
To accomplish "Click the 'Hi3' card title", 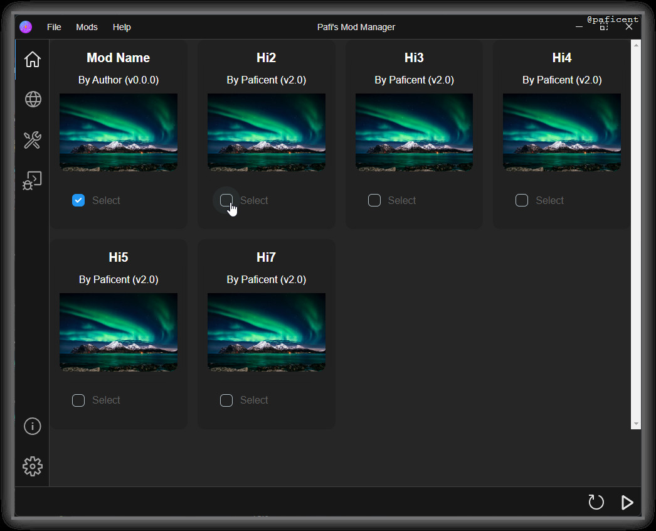I will coord(414,58).
